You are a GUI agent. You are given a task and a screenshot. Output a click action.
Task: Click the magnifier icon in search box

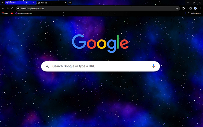[x=47, y=66]
